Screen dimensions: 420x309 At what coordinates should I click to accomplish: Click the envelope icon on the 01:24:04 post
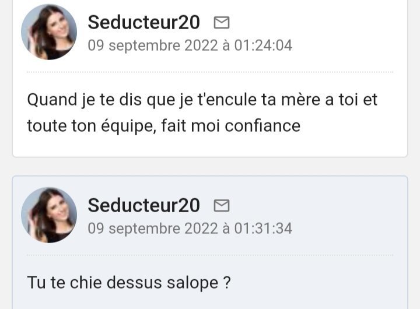coord(222,23)
